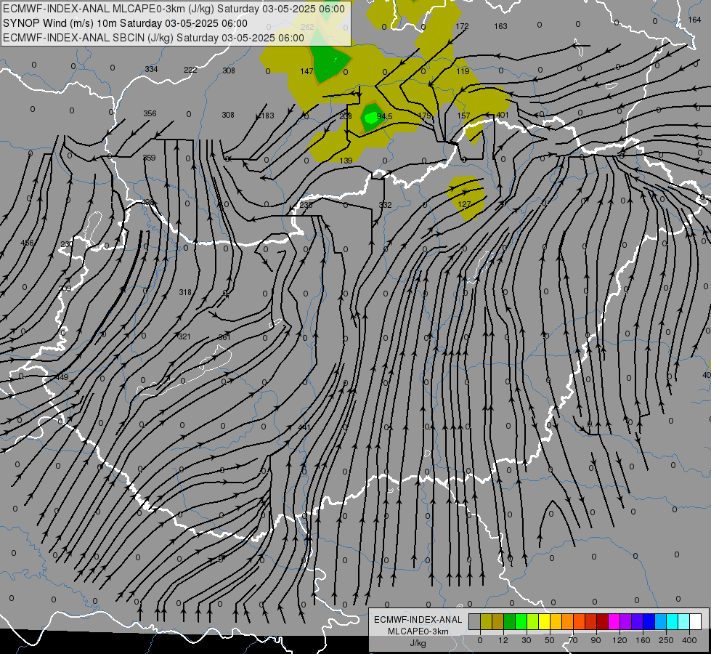Select the SYNOP Wind 10m header line
Screen dimensions: 711x654
point(125,23)
